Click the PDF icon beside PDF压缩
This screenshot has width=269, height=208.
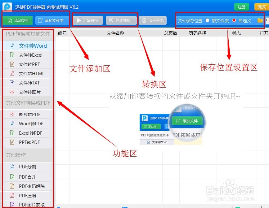[x=12, y=195]
